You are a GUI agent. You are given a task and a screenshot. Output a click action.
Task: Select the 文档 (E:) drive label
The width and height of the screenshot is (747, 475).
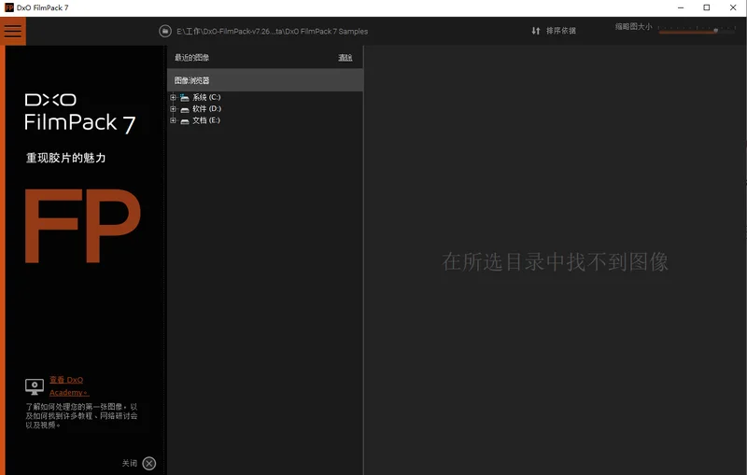[x=205, y=120]
